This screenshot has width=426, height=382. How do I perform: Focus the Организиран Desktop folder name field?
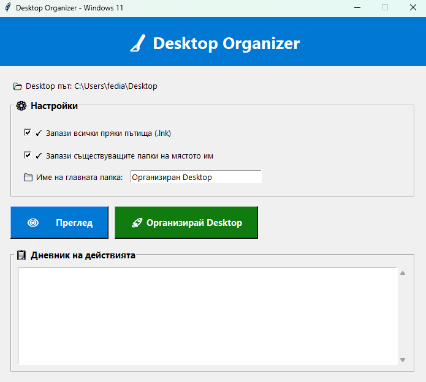(196, 177)
